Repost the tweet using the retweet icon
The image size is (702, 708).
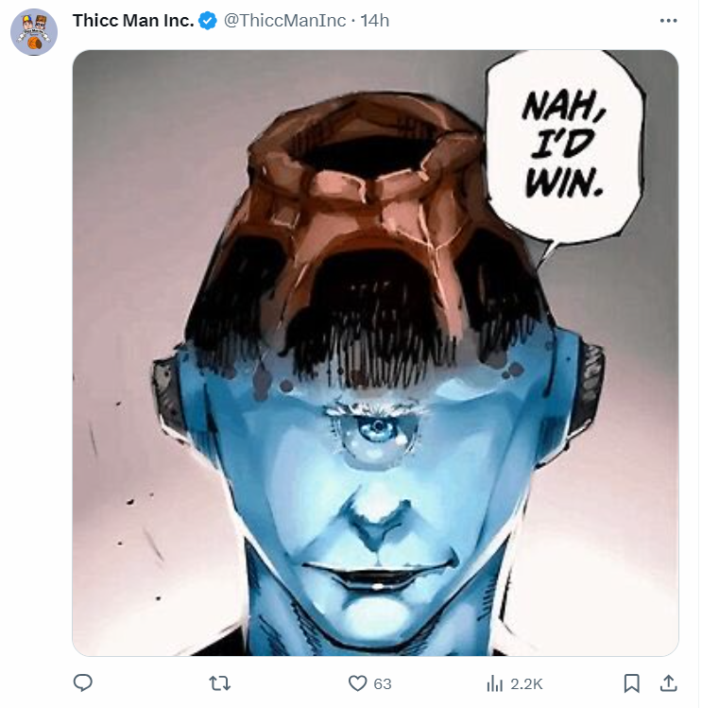coord(220,682)
